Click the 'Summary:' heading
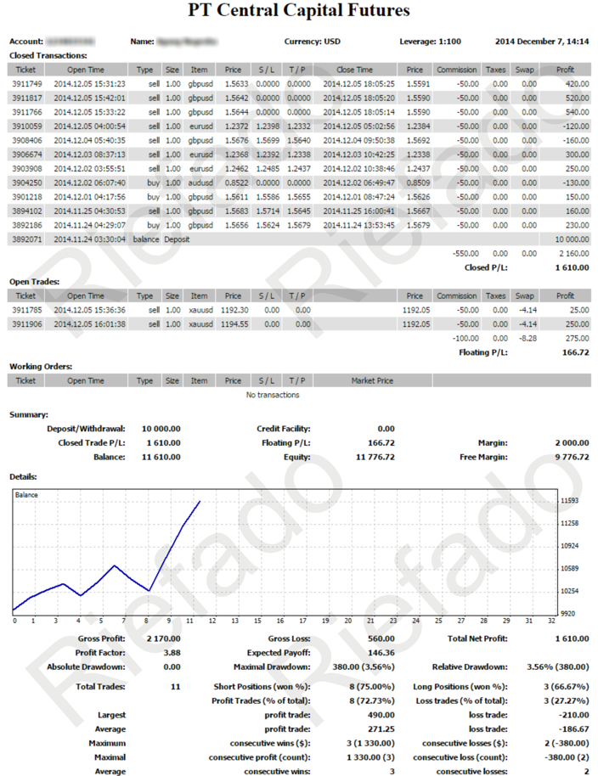Screen dimensions: 598x776 click(29, 414)
